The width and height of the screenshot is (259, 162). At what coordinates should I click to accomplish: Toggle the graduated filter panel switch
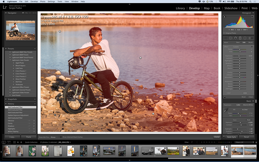tap(225, 97)
